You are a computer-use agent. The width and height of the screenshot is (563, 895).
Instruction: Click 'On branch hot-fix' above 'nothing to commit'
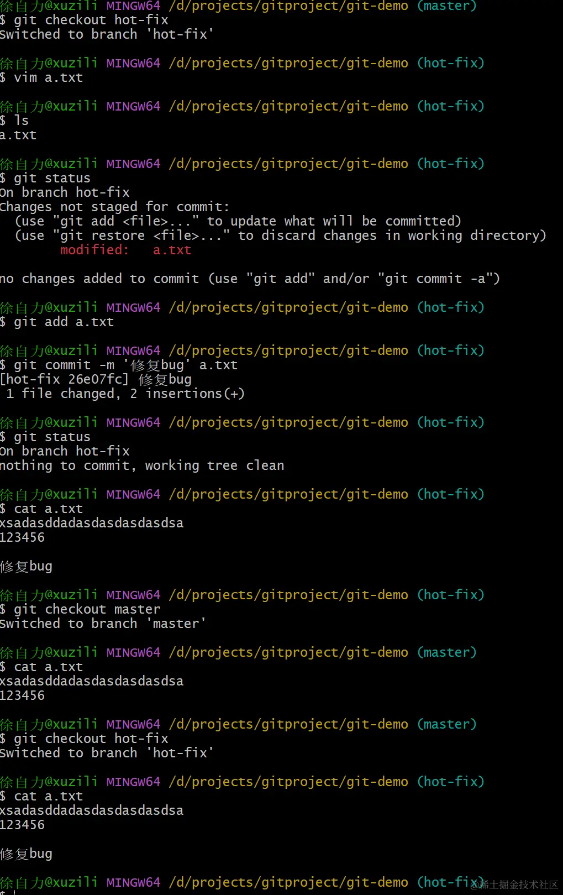click(x=65, y=451)
